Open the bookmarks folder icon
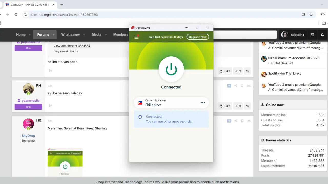328x184 pixels. coord(324,23)
